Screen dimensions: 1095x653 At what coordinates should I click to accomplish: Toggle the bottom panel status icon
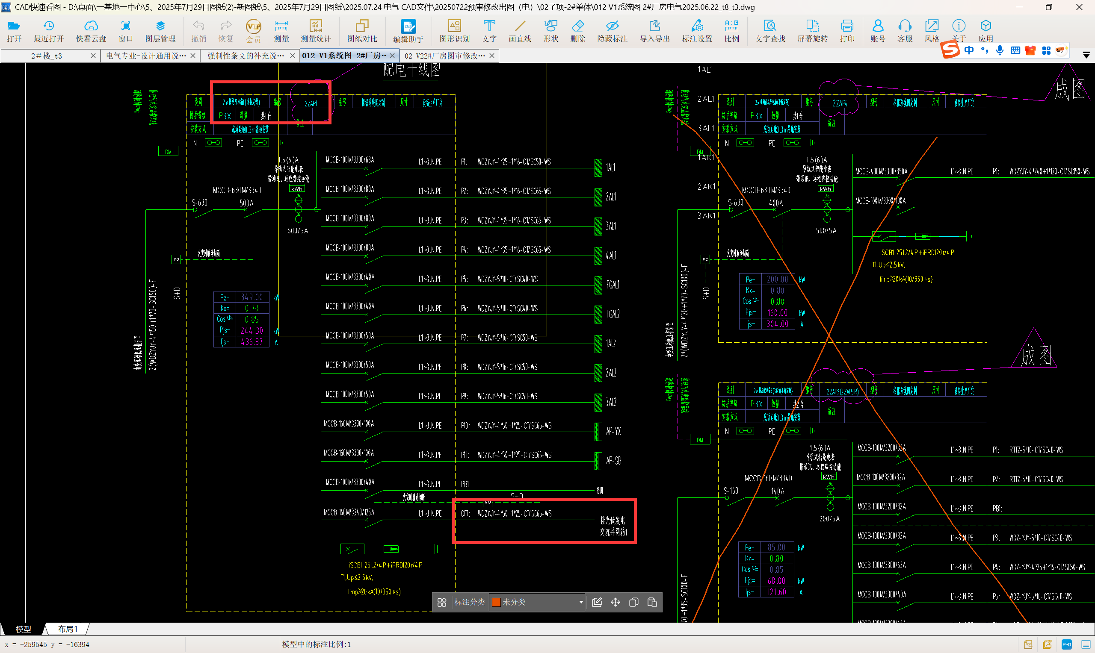[1086, 644]
